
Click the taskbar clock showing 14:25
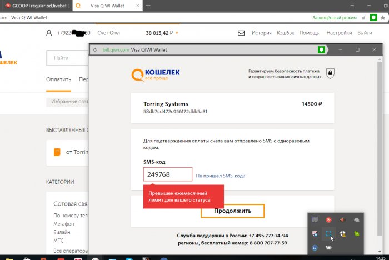381,258
